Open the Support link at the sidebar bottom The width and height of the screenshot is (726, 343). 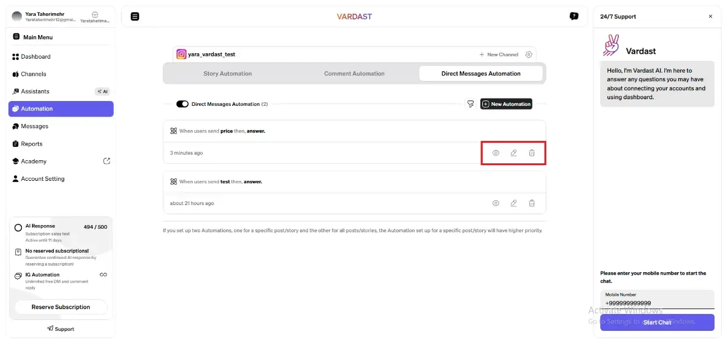pos(60,329)
